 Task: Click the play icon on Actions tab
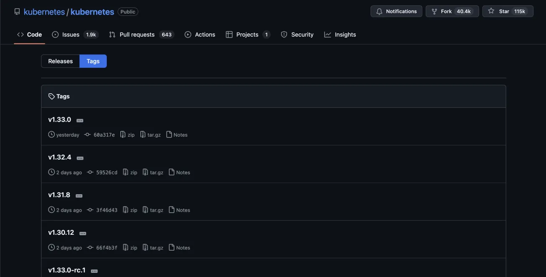pyautogui.click(x=188, y=35)
